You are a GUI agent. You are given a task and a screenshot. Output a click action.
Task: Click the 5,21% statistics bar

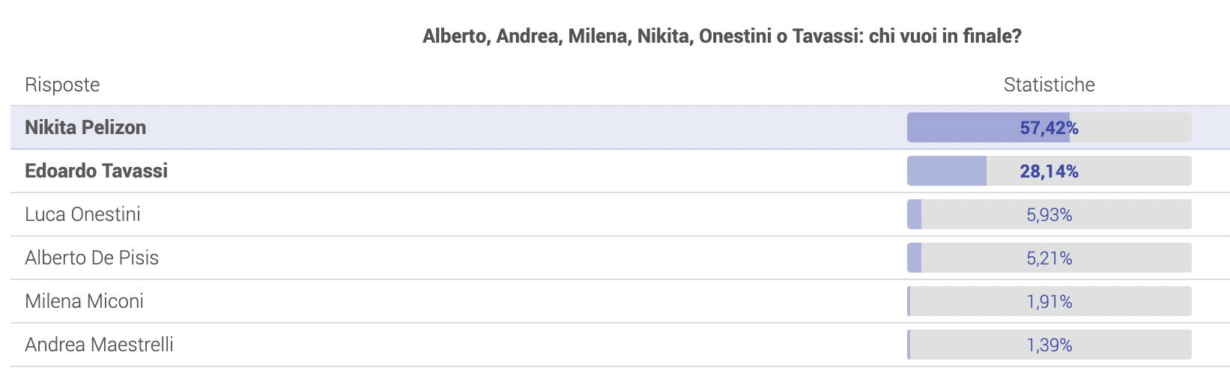tap(1049, 258)
